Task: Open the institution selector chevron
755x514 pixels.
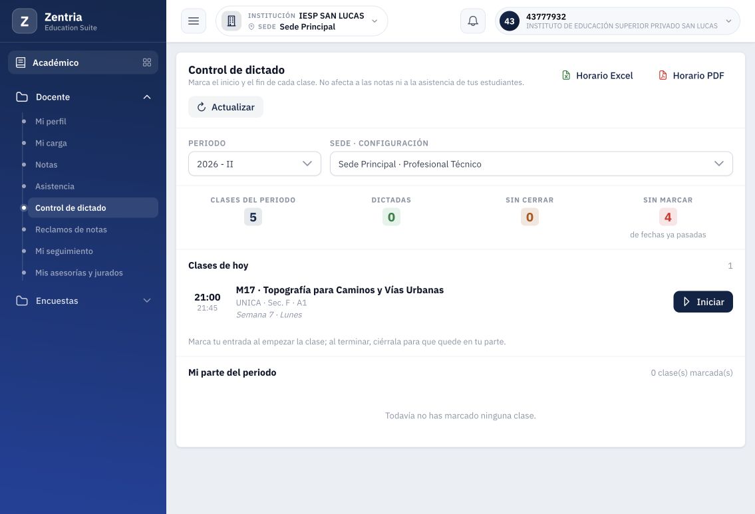Action: pos(375,21)
